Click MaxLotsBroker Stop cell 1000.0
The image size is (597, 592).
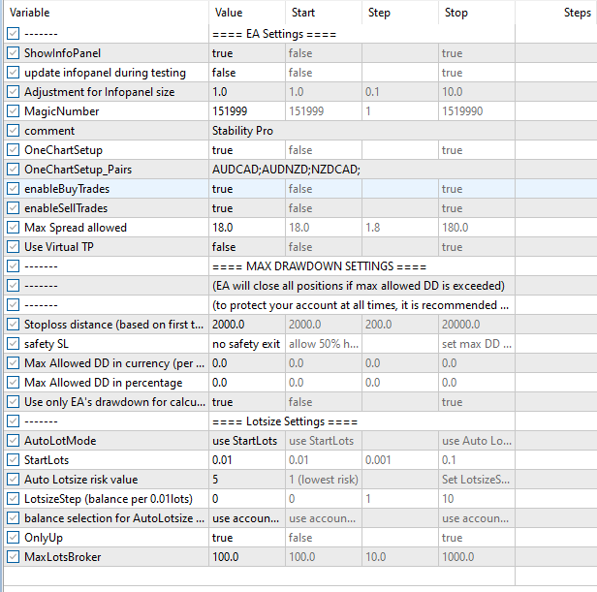(x=476, y=557)
